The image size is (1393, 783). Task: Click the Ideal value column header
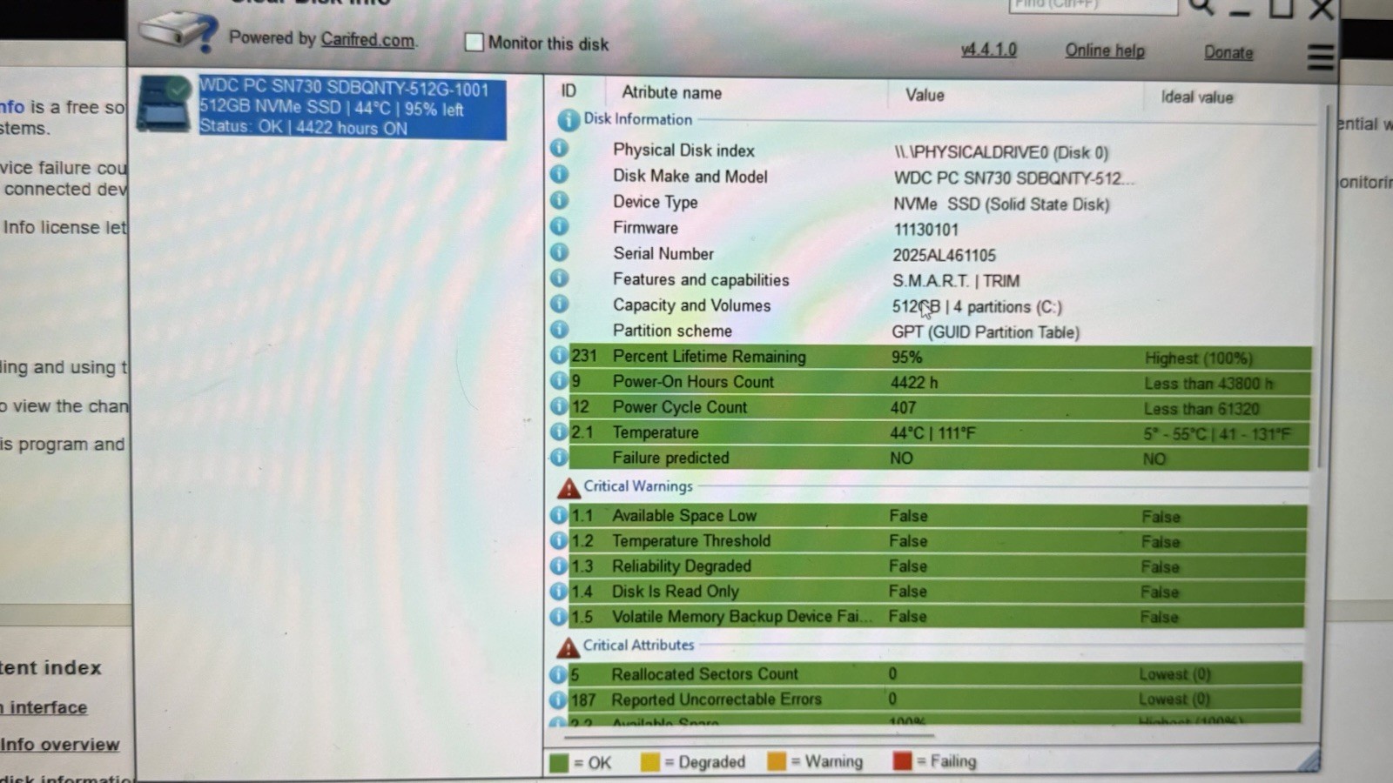pos(1197,97)
